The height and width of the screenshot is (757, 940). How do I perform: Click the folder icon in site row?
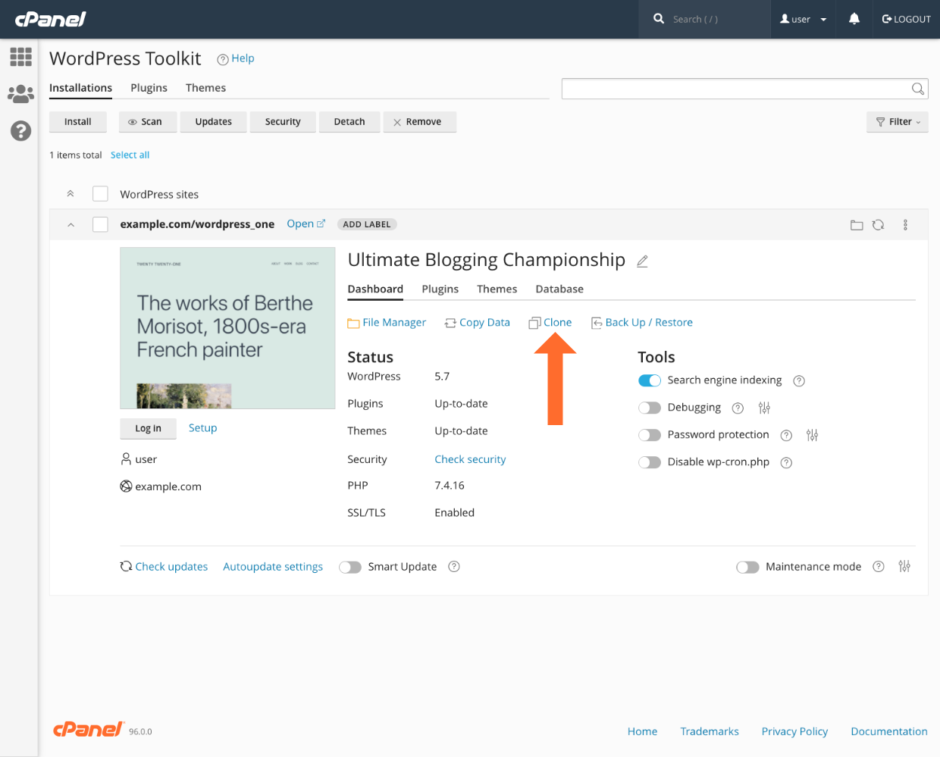coord(857,225)
